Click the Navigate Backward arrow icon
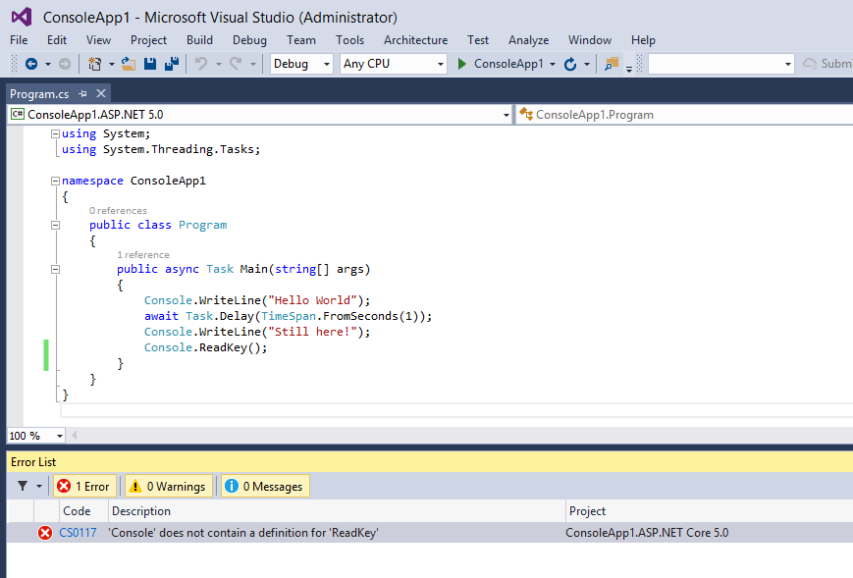Image resolution: width=853 pixels, height=578 pixels. (31, 64)
